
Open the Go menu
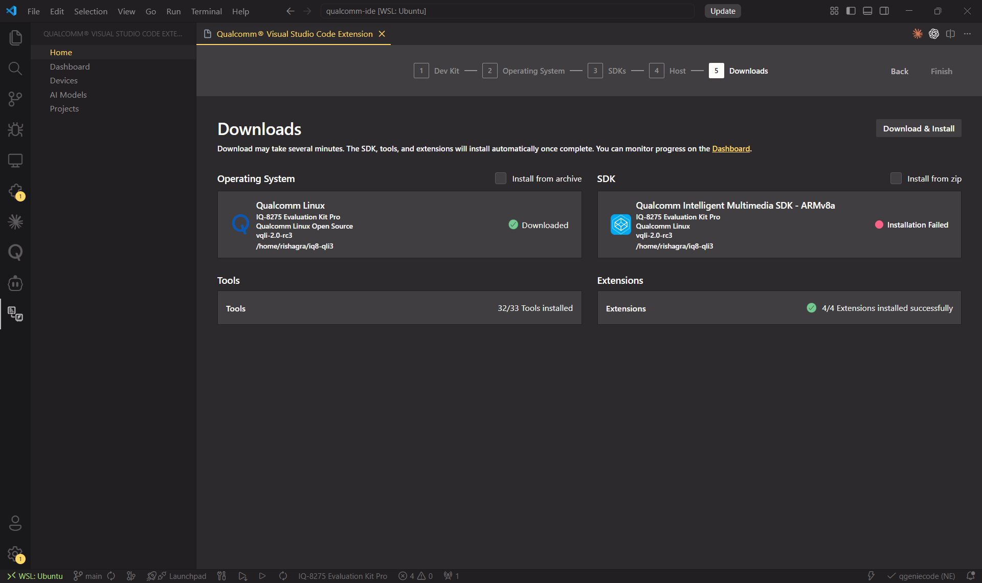tap(150, 11)
